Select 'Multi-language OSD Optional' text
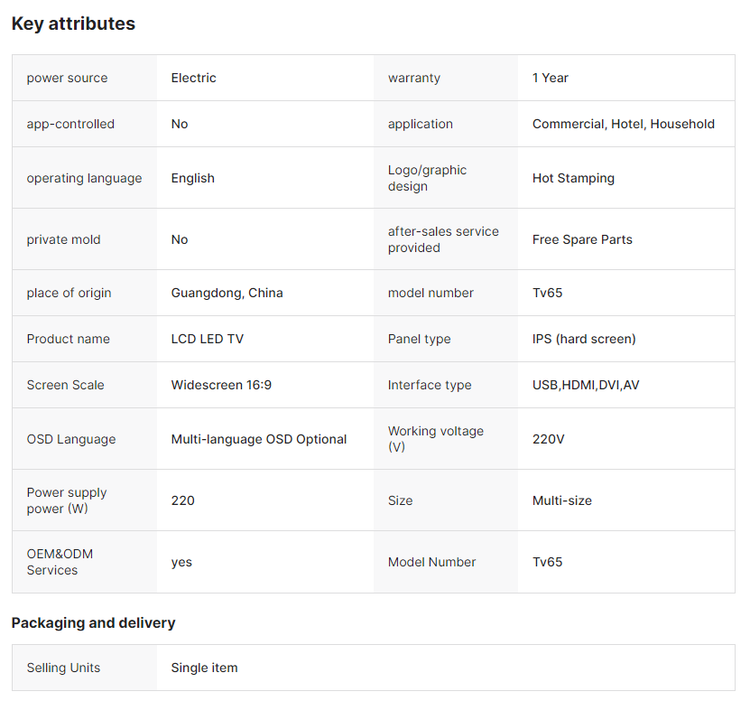 pyautogui.click(x=258, y=439)
